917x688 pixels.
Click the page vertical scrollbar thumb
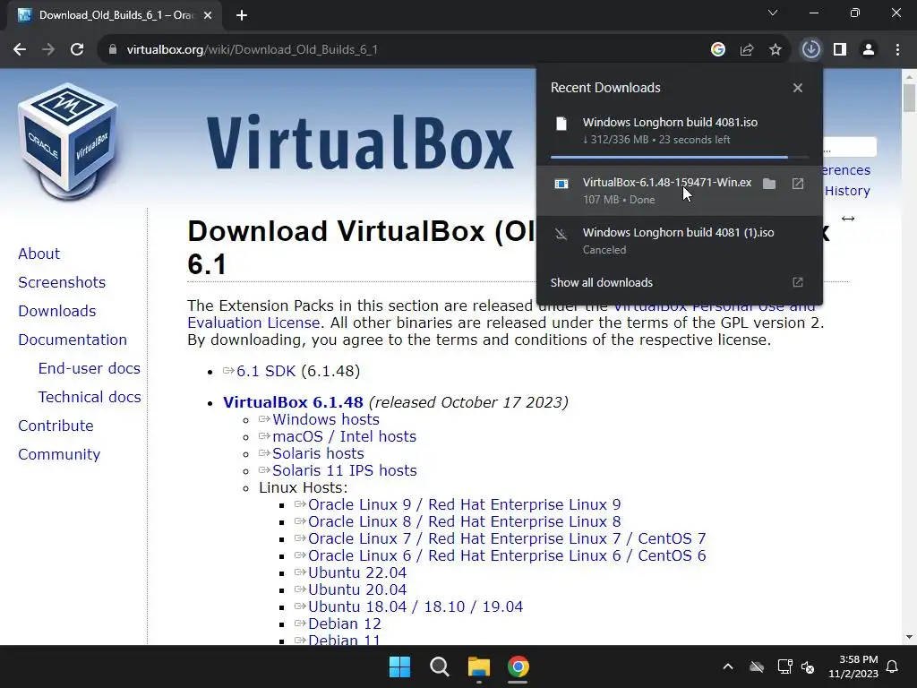click(x=909, y=98)
